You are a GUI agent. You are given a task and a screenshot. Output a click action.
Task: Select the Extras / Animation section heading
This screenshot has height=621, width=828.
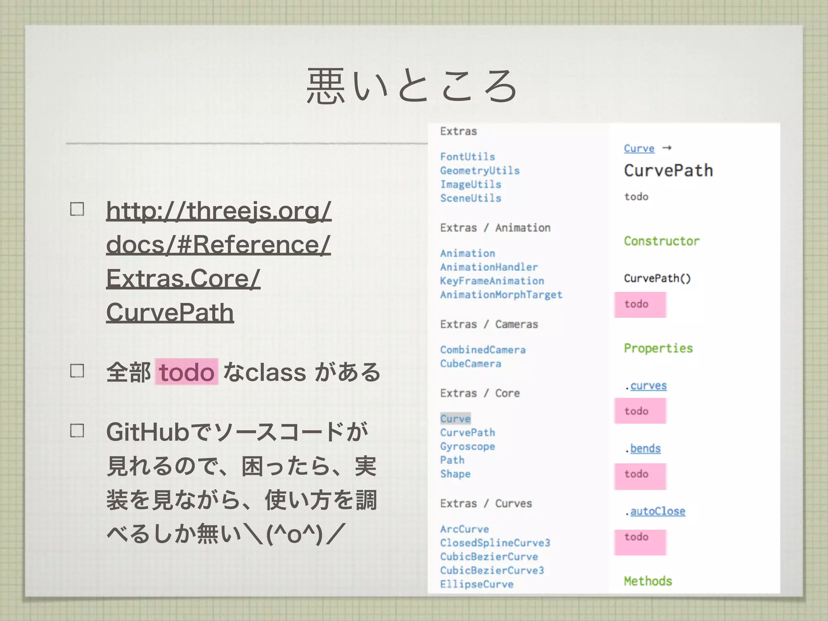(x=495, y=228)
